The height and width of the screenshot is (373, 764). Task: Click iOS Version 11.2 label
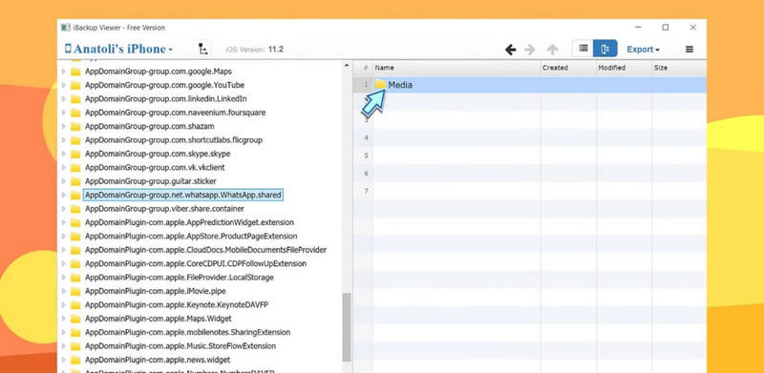(x=254, y=50)
